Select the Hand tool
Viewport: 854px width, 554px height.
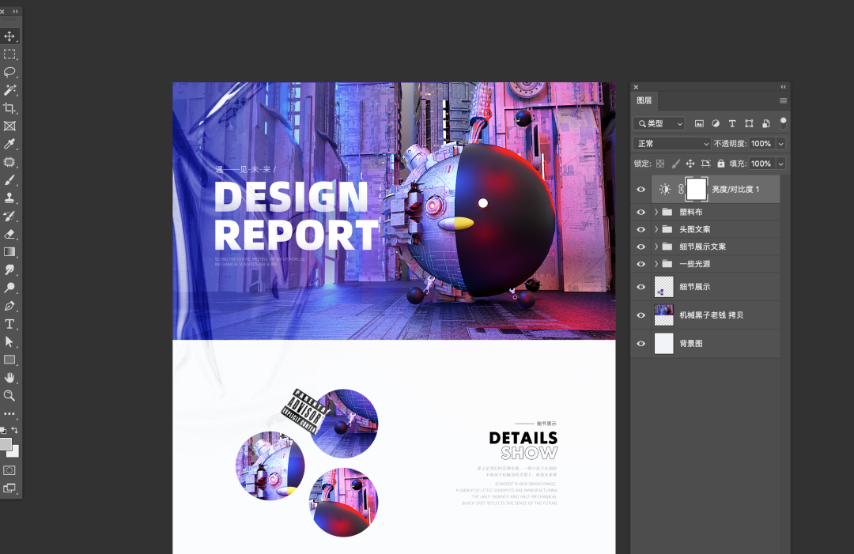(9, 378)
